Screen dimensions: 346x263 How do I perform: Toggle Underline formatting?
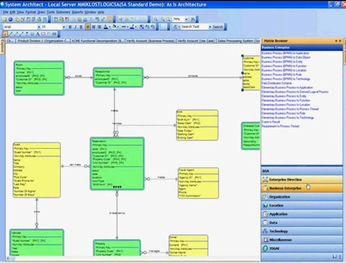pyautogui.click(x=81, y=27)
